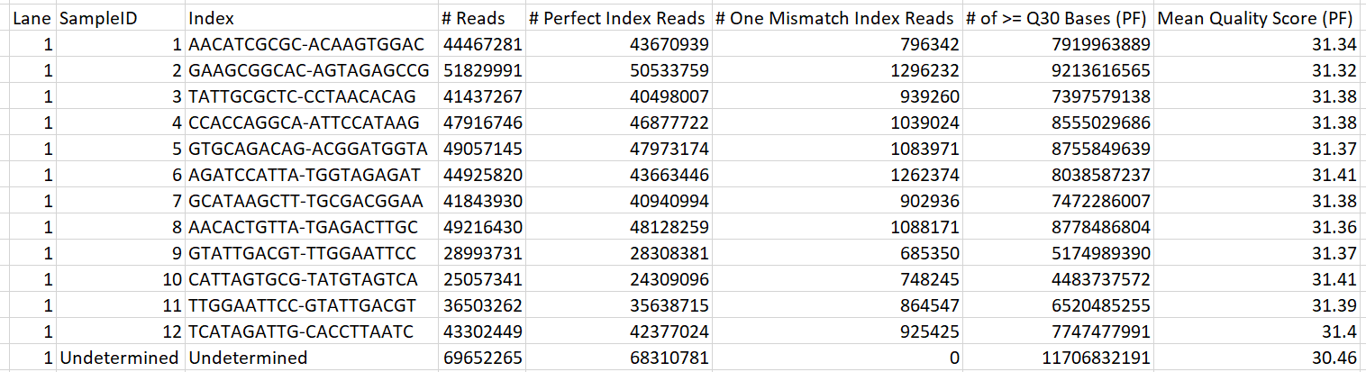Screen dimensions: 1366x372
Task: Select the SampleID header cell
Action: (98, 18)
